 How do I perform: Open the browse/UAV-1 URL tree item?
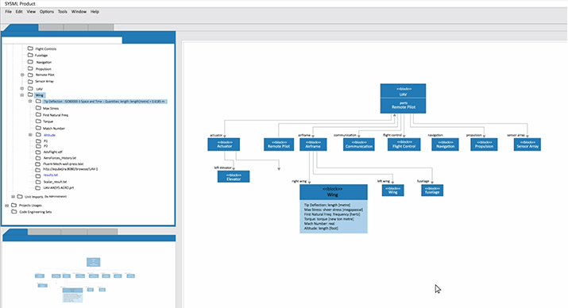point(71,169)
